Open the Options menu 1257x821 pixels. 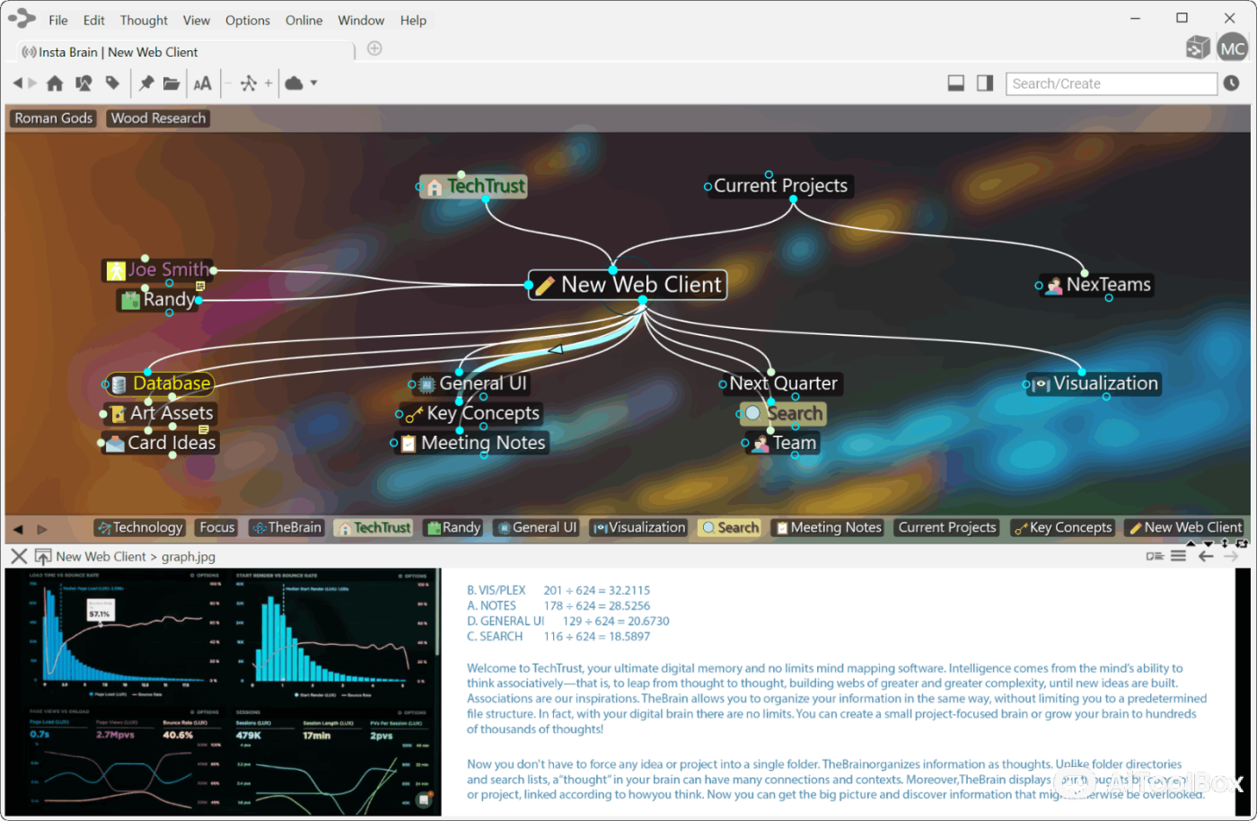point(247,21)
